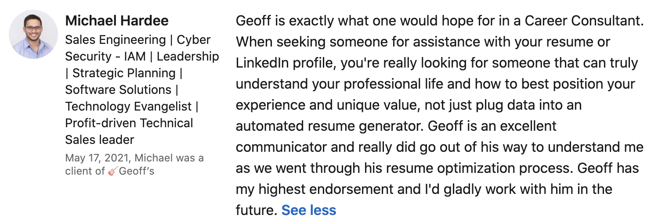Click the word 'communicator' in the recommendation
Viewport: 651px width, 222px height.
(x=282, y=147)
